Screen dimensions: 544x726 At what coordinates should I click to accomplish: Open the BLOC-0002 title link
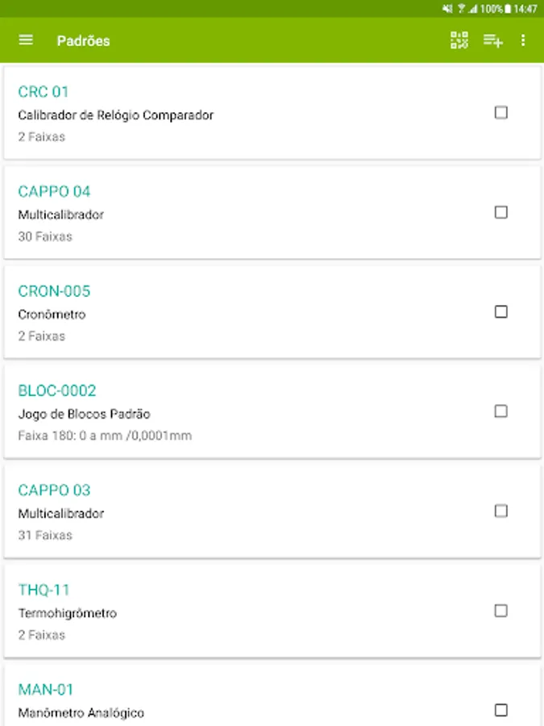(57, 390)
